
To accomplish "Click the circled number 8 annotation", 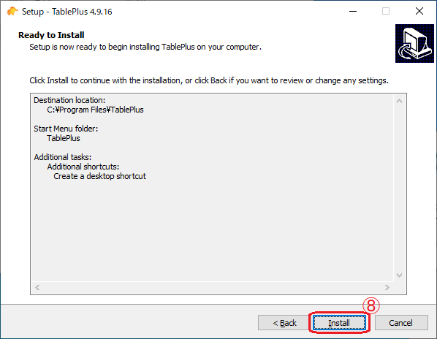I will 371,305.
